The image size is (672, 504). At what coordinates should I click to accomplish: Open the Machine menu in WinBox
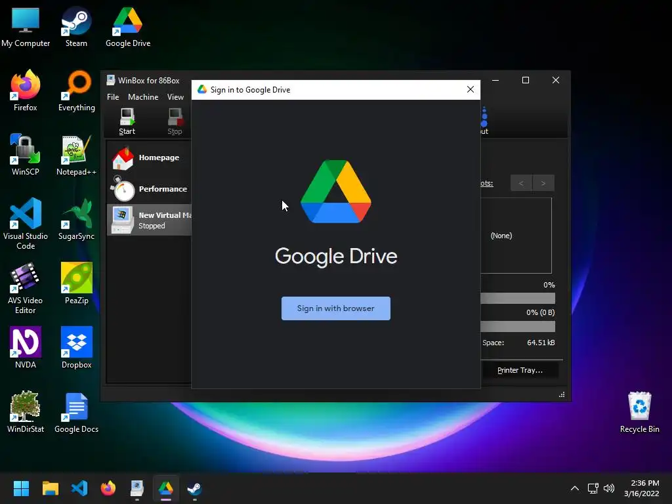tap(143, 97)
